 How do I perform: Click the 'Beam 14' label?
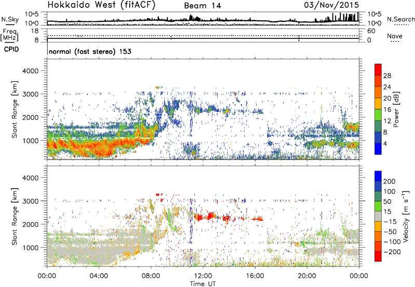(x=202, y=6)
